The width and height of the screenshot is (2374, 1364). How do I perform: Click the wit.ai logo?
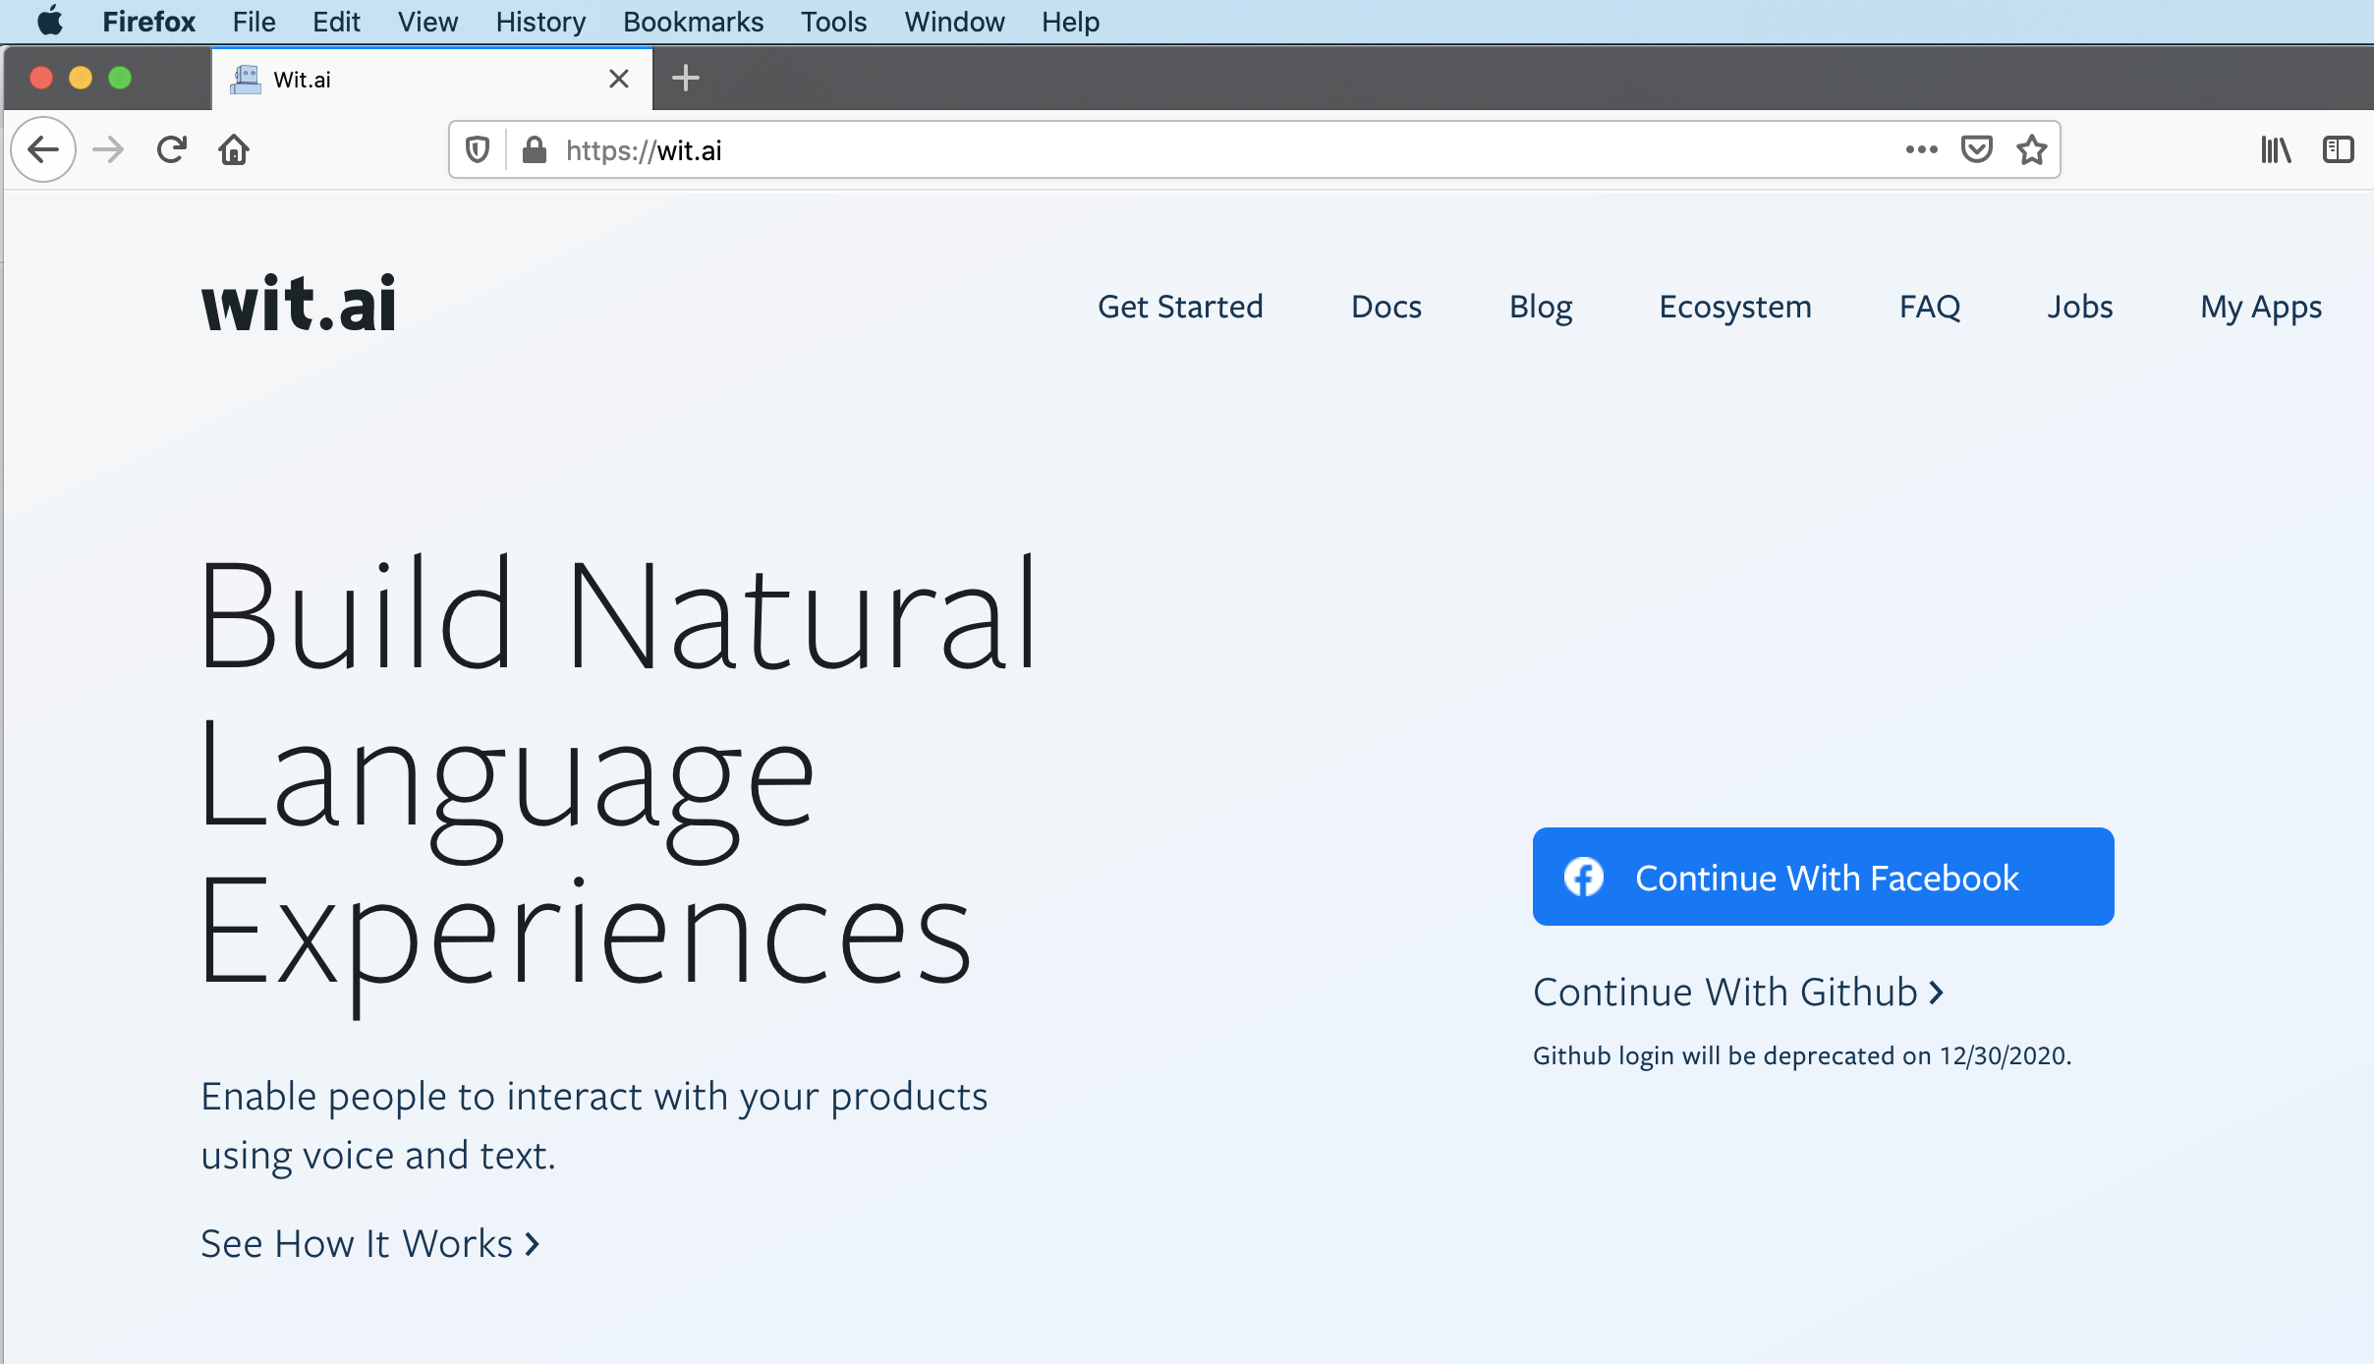point(299,303)
